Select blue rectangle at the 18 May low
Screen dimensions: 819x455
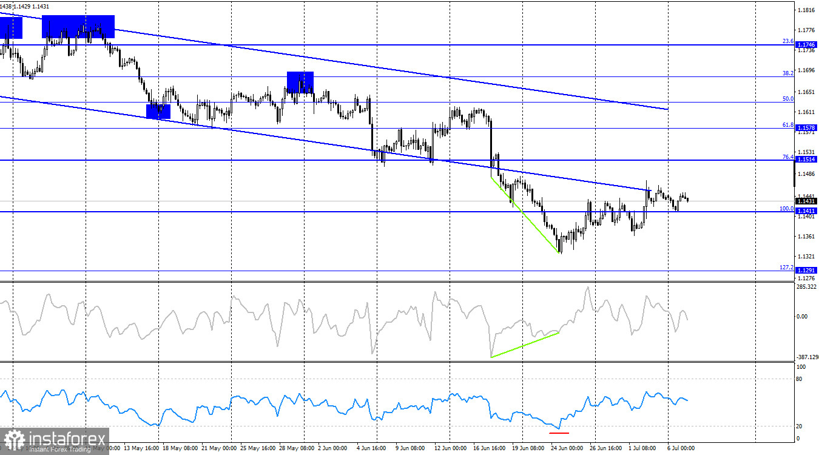tap(158, 111)
